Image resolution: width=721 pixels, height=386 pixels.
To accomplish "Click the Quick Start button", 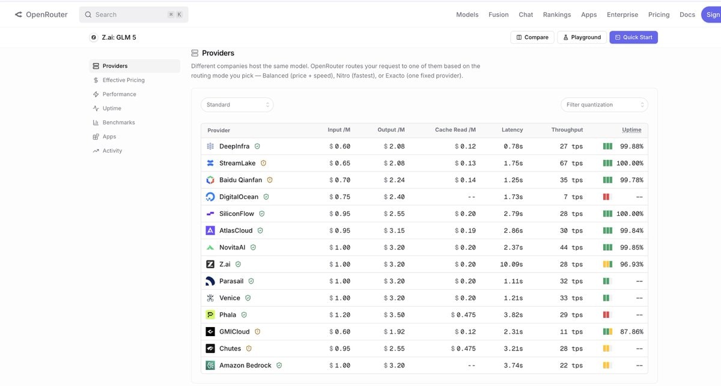I will pyautogui.click(x=634, y=37).
